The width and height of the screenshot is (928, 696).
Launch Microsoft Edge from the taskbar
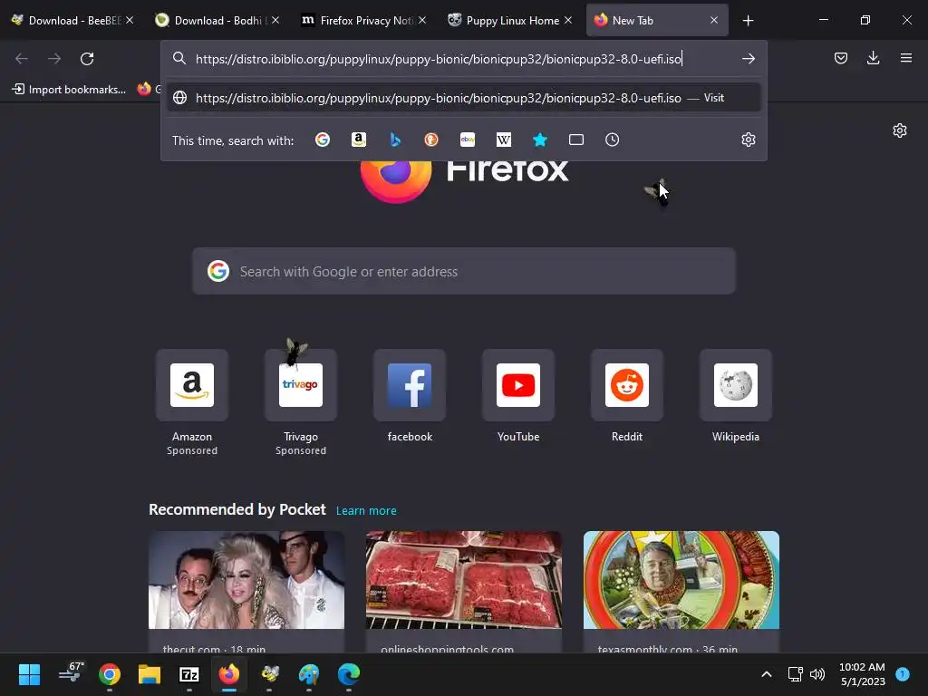349,674
